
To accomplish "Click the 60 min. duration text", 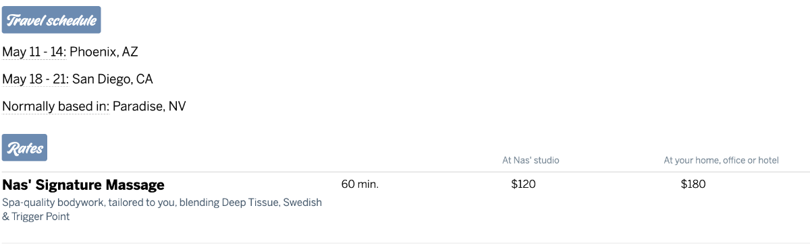I will [x=360, y=184].
